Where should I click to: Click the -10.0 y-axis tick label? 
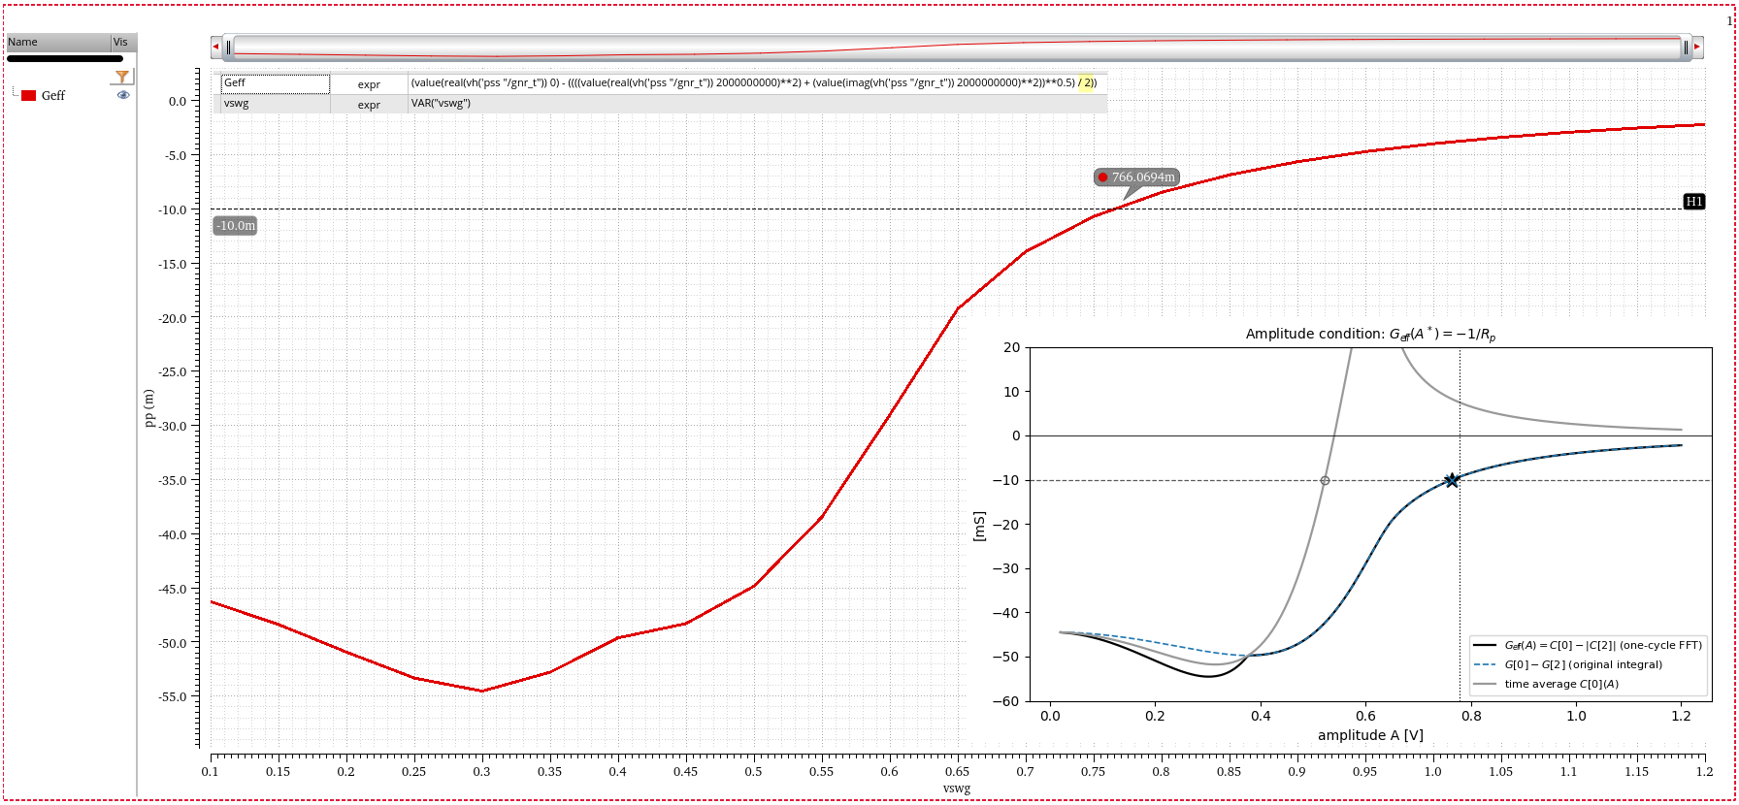[x=173, y=210]
